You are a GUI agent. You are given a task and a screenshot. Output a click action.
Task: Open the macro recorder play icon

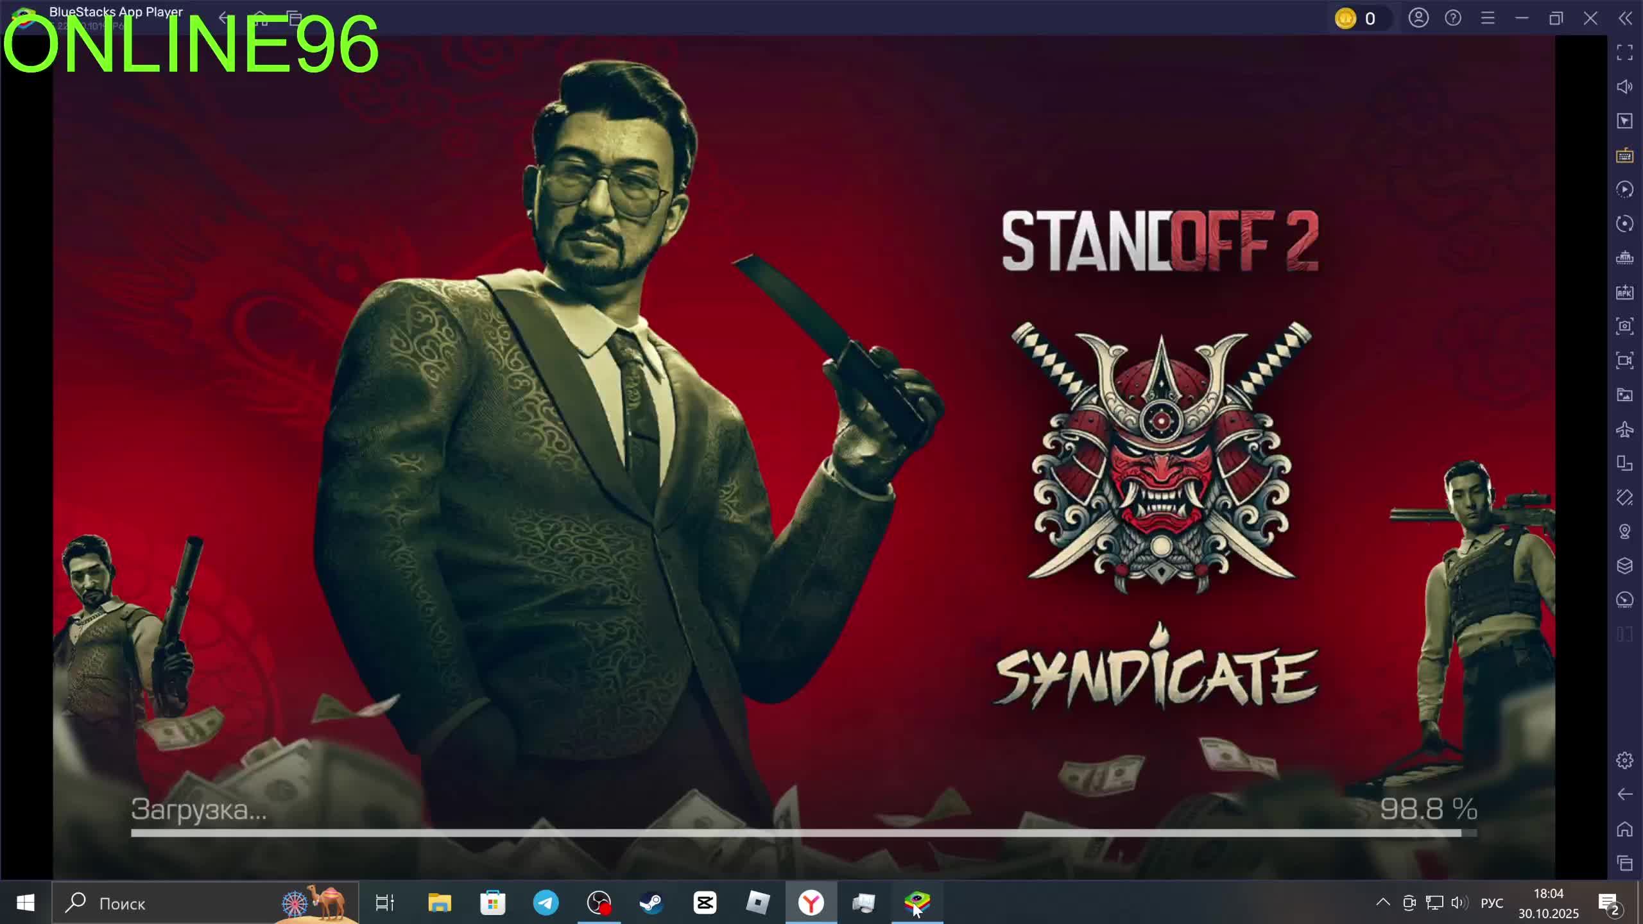[x=1624, y=190]
